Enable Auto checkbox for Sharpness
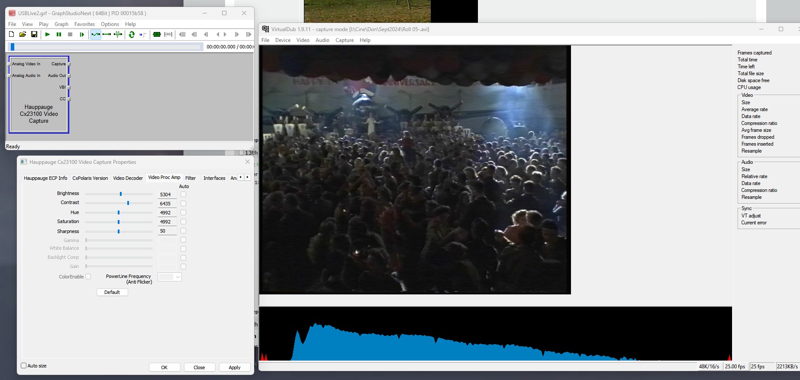Screen dimensions: 800x380 [183, 231]
